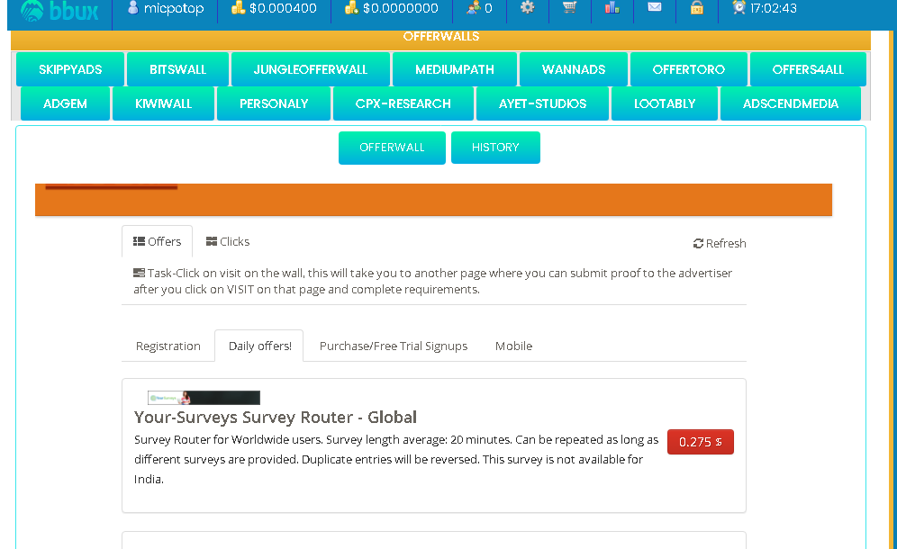Open the statistics bar chart icon
This screenshot has width=897, height=549.
(x=612, y=7)
